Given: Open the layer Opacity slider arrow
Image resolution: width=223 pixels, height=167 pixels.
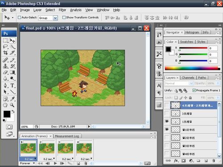Looking at the screenshot, I should [x=218, y=83].
